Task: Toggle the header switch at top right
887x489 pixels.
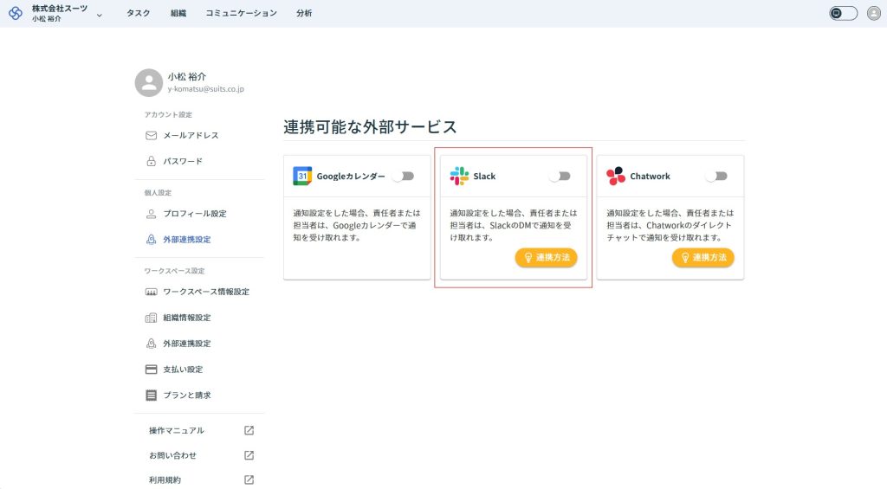Action: click(x=843, y=13)
